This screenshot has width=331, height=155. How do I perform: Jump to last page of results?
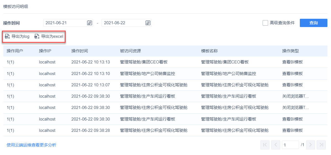tap(321, 145)
